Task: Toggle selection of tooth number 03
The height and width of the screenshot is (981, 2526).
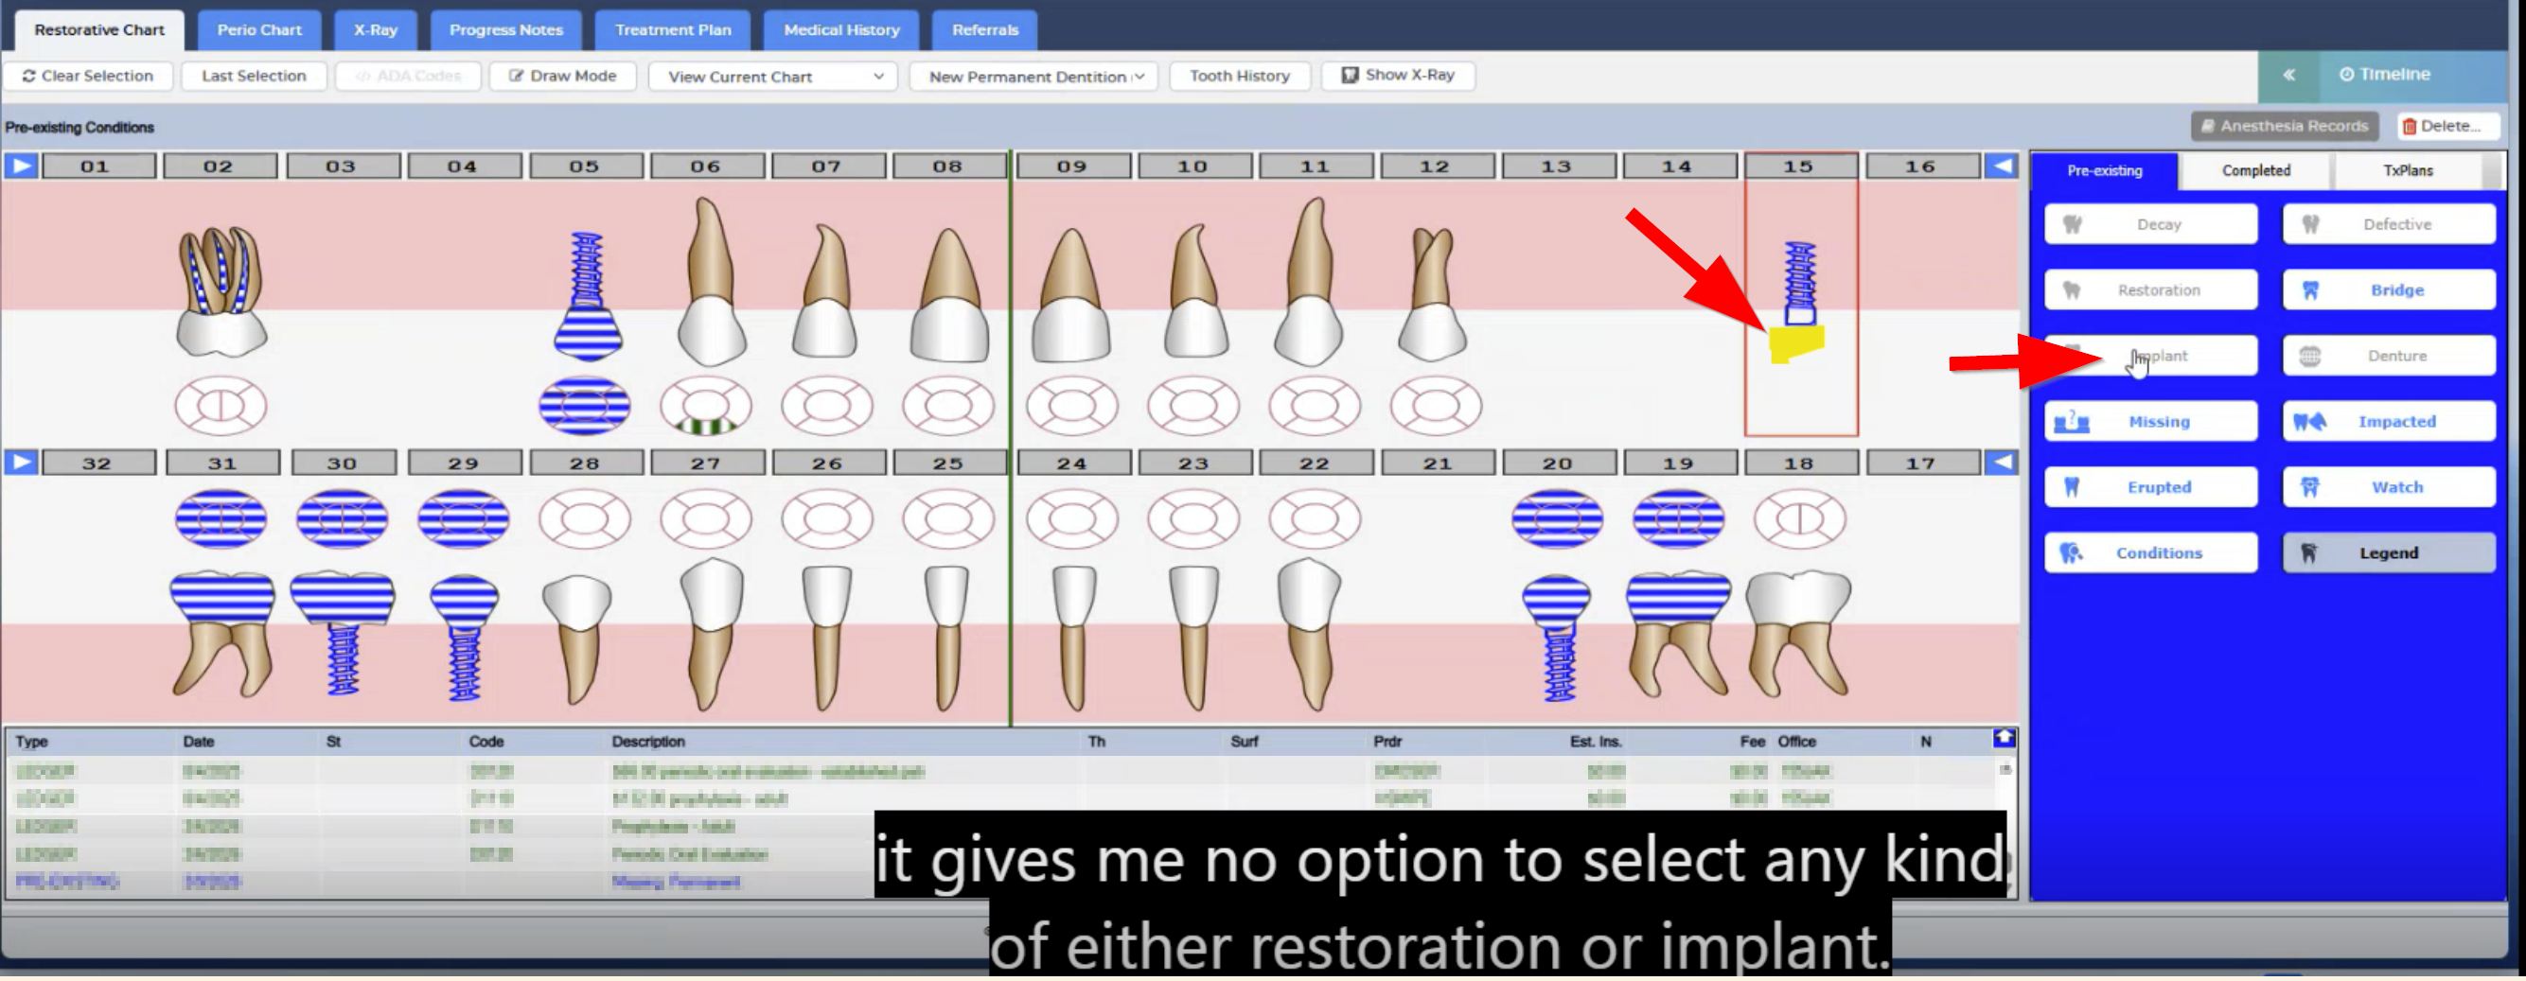Action: coord(342,166)
